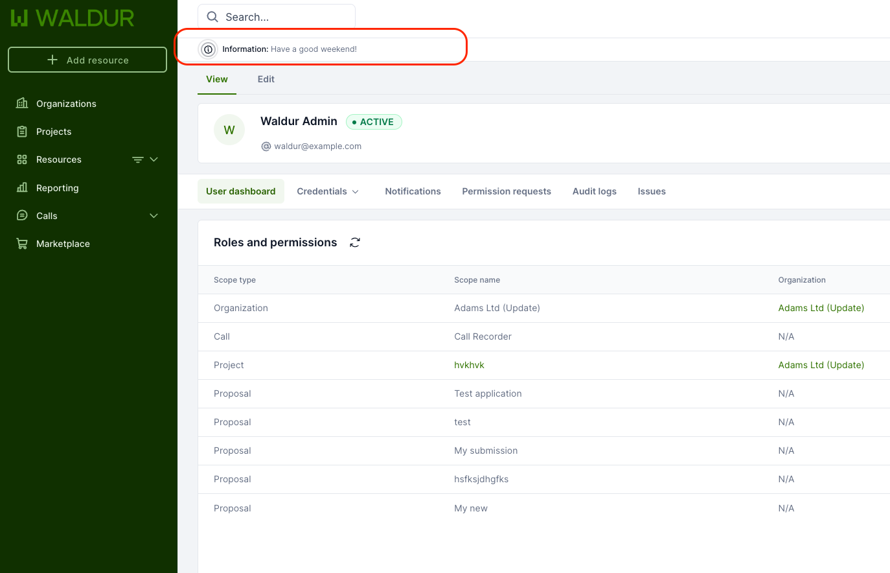Refresh the Roles and permissions table
This screenshot has height=573, width=890.
[355, 242]
